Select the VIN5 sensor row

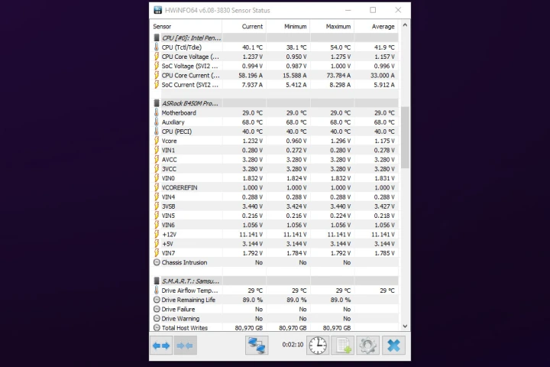coord(276,216)
